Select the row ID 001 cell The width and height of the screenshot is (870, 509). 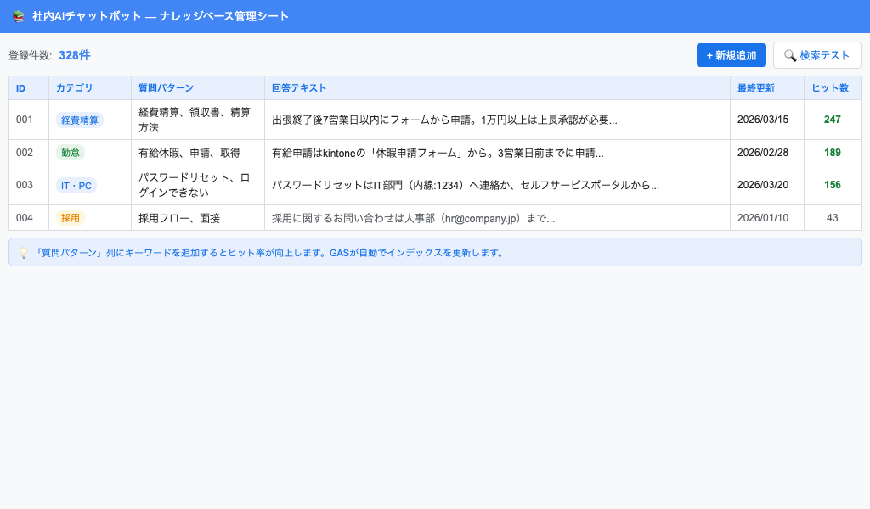pos(25,120)
